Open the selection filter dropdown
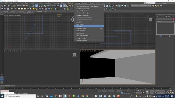This screenshot has width=175, height=98. 19,5
